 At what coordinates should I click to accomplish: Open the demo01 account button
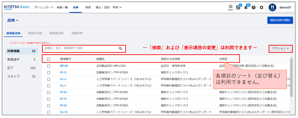click(x=280, y=7)
